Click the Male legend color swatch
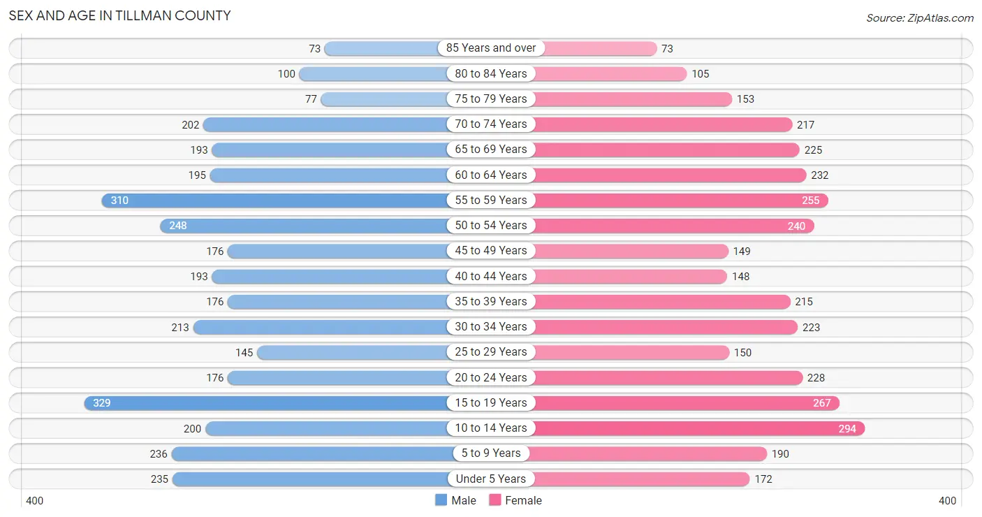Viewport: 982px width, 517px height. pos(441,500)
